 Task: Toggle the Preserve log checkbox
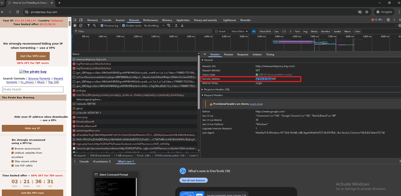[x=102, y=26]
